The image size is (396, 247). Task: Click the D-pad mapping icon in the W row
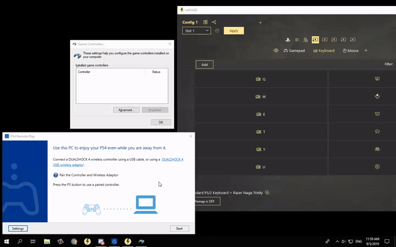[377, 96]
